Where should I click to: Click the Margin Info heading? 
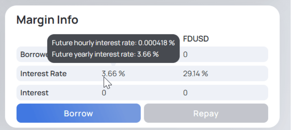tap(47, 20)
